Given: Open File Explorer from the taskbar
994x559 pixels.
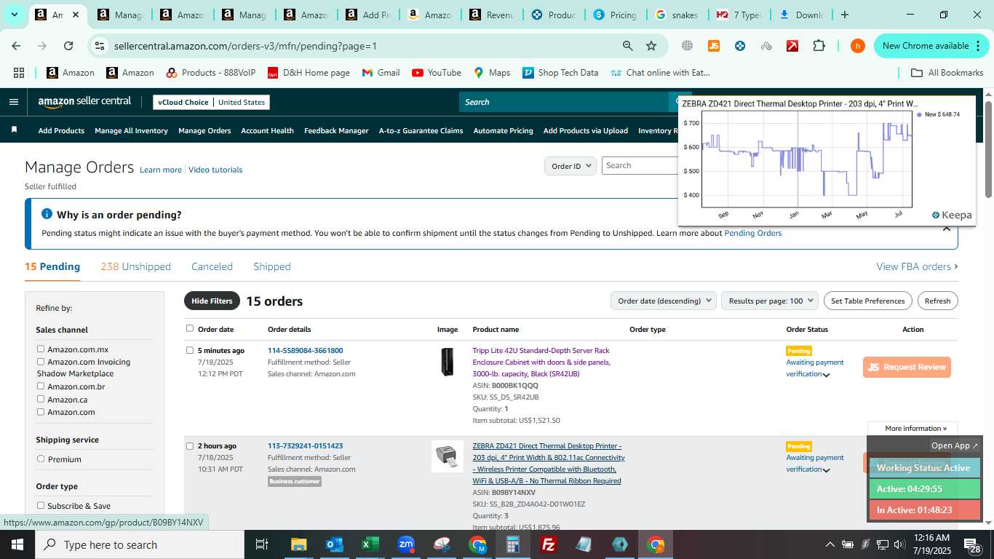Looking at the screenshot, I should (299, 544).
